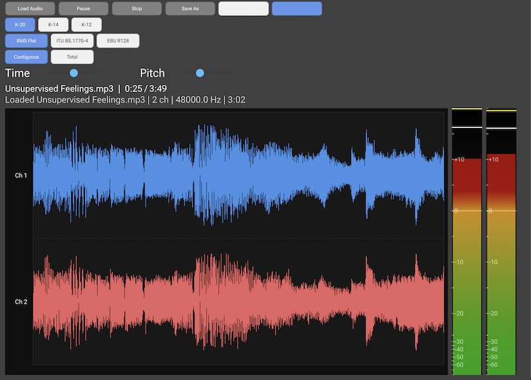Choose EBU R128 loudness standard

118,40
